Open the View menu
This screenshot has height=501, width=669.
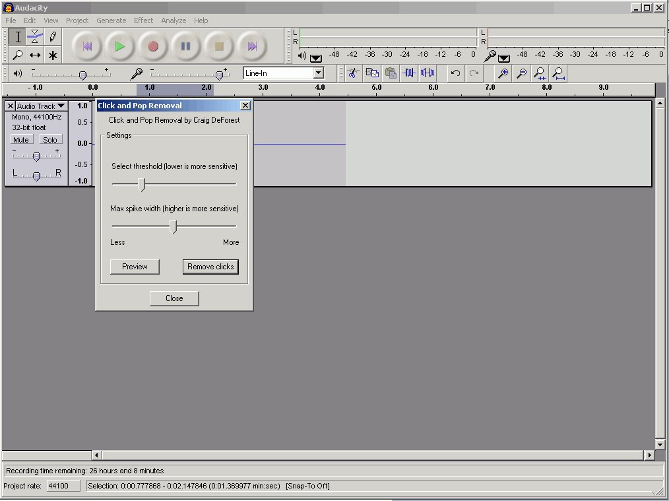(x=51, y=20)
